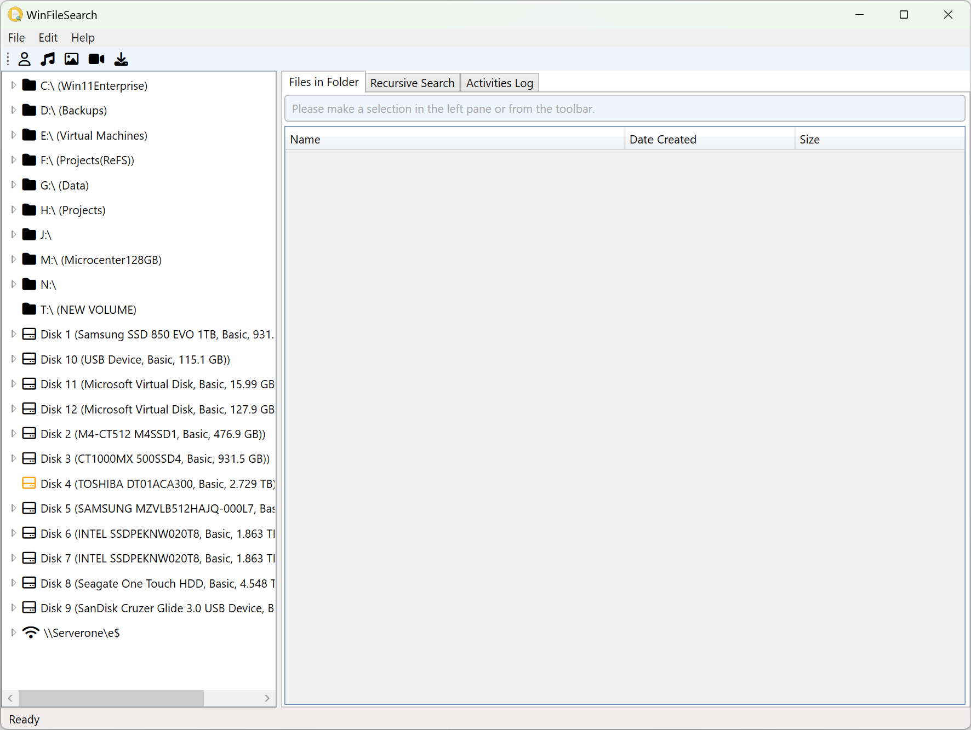Viewport: 971px width, 730px height.
Task: Open the Edit menu
Action: [48, 37]
